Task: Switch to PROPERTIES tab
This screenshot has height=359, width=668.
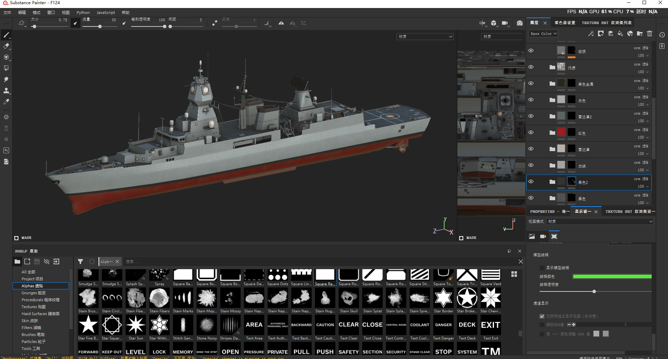Action: 550,211
